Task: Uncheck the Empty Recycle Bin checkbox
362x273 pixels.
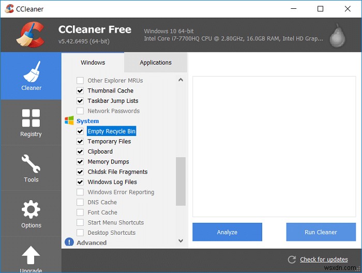Action: [x=80, y=131]
